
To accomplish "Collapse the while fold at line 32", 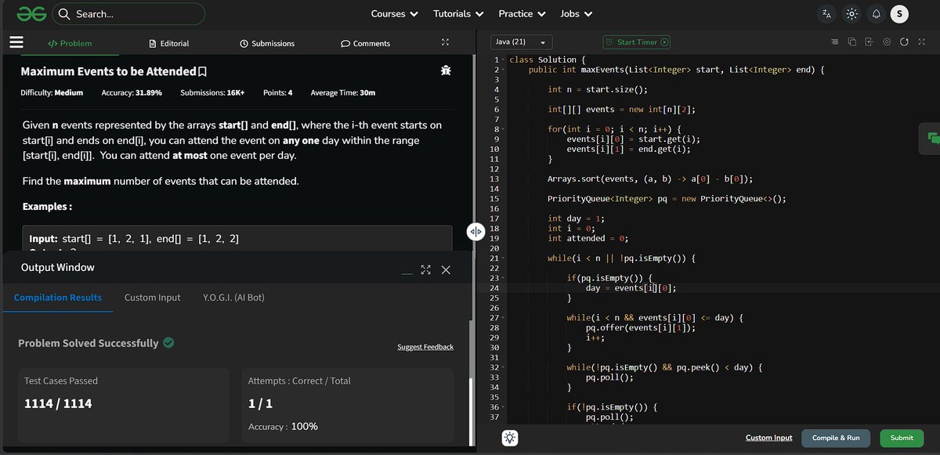I will 504,367.
